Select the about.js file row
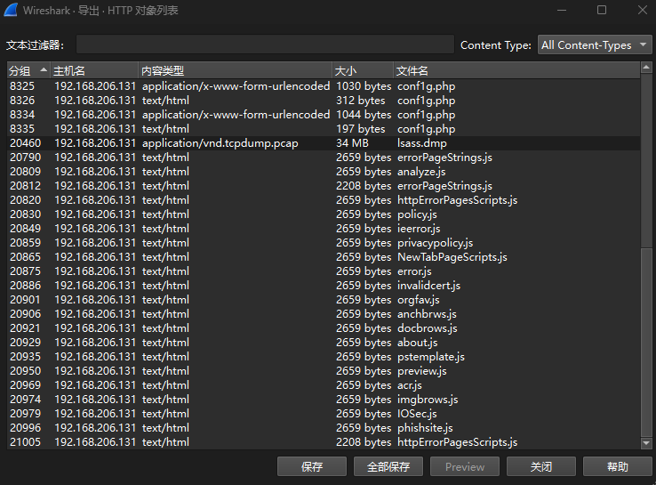This screenshot has height=485, width=656. [x=324, y=343]
